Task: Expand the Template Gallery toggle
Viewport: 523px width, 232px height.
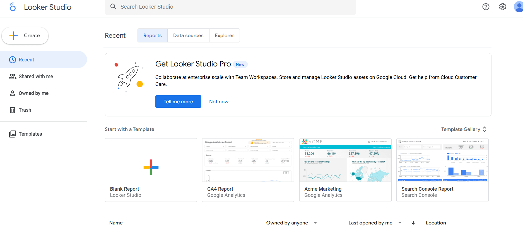Action: (x=464, y=129)
